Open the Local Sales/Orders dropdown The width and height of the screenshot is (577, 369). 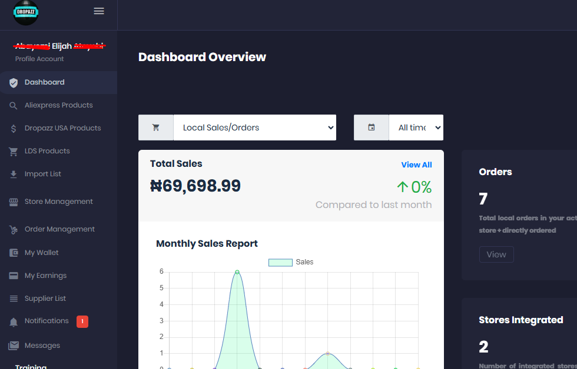(x=254, y=128)
